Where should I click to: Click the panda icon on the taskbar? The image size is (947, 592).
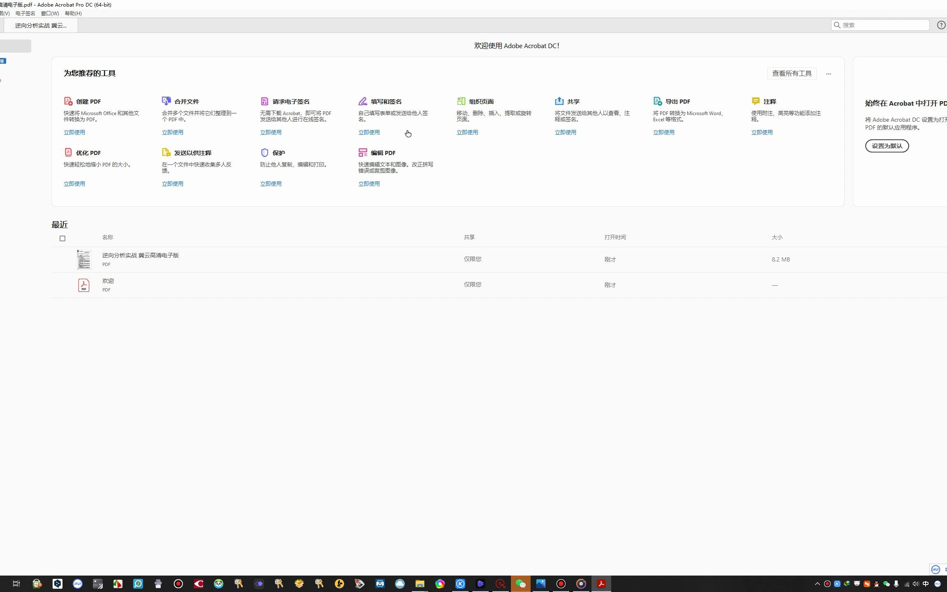pyautogui.click(x=219, y=584)
